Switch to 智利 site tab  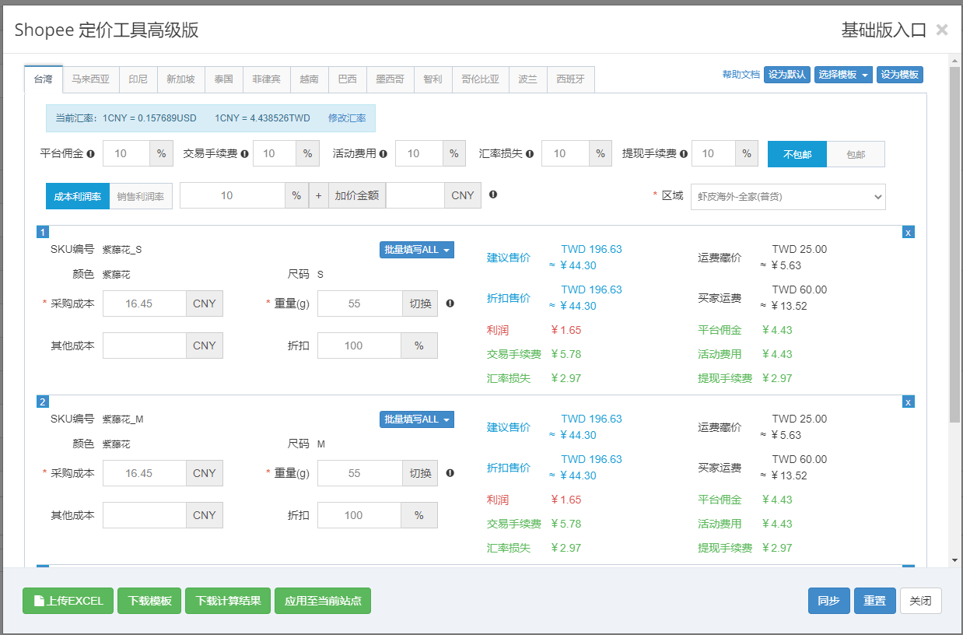coord(433,79)
